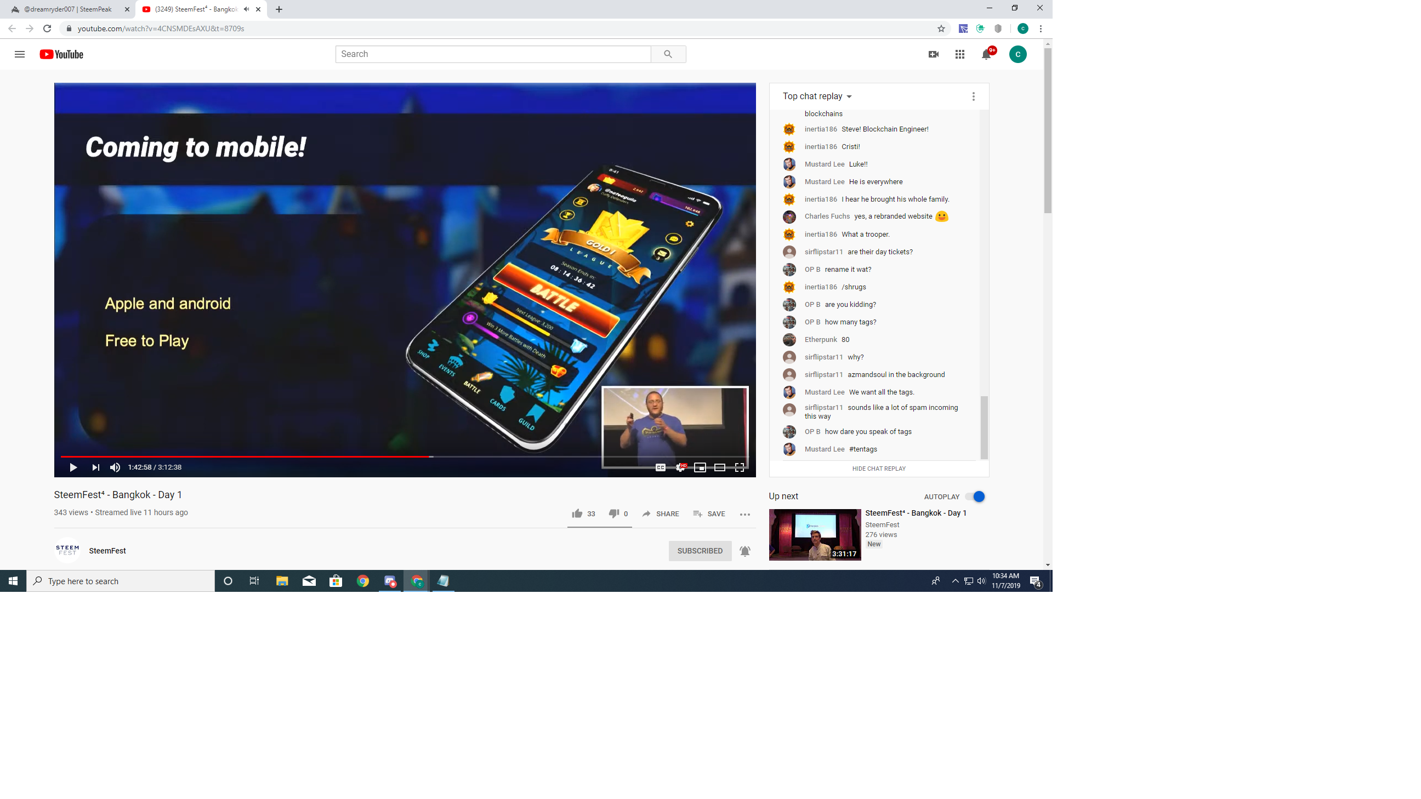This screenshot has width=1421, height=799.
Task: Open a new browser tab
Action: pos(278,9)
